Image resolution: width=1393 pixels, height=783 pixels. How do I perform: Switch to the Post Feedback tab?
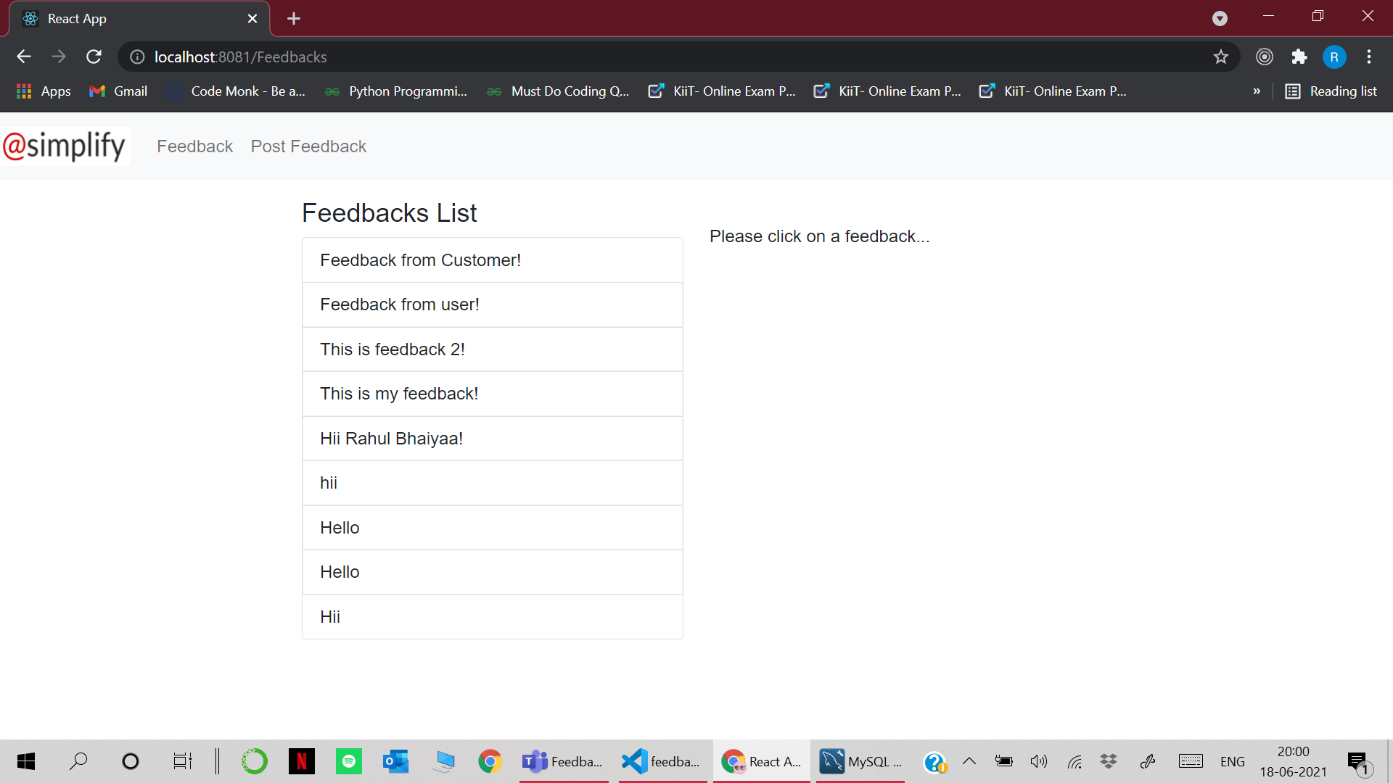[x=308, y=146]
